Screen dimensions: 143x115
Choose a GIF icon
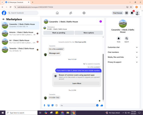[57, 106]
